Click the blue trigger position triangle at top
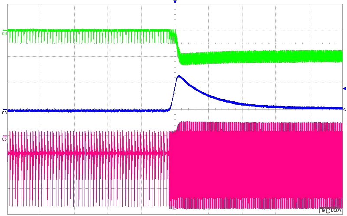 click(175, 3)
